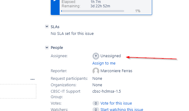
Task: Click the cbsc-hclmsa-1.5 support group value
Action: coord(107,91)
